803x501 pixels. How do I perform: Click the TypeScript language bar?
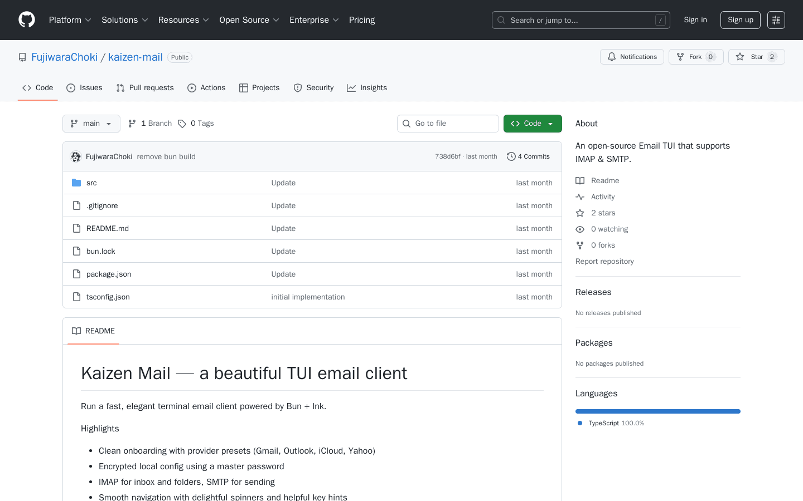pyautogui.click(x=657, y=411)
